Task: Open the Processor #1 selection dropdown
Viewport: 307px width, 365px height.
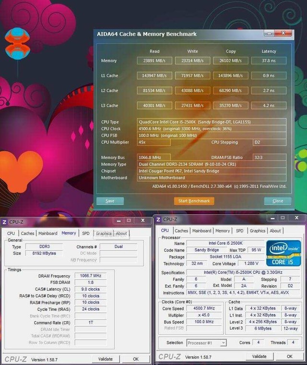Action: point(223,342)
